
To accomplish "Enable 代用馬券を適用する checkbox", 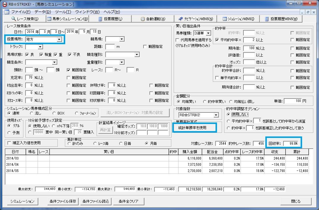I will coord(177,40).
